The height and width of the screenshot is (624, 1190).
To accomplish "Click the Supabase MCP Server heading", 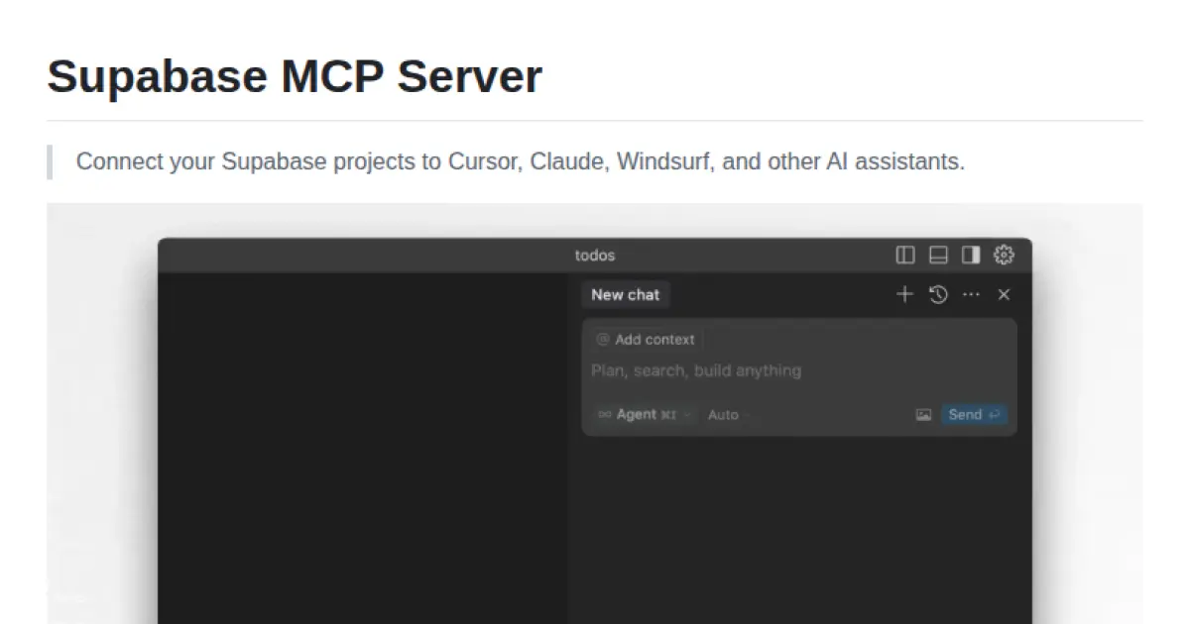I will [295, 76].
